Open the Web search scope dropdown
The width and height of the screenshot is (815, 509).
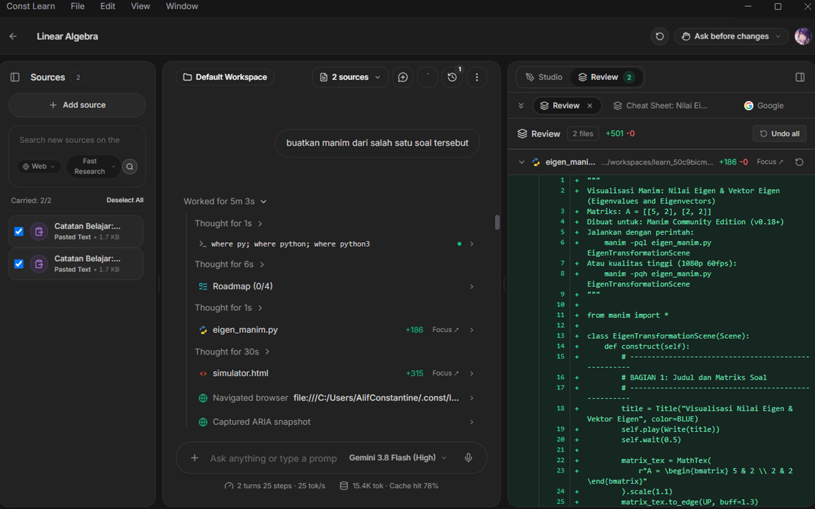coord(39,166)
